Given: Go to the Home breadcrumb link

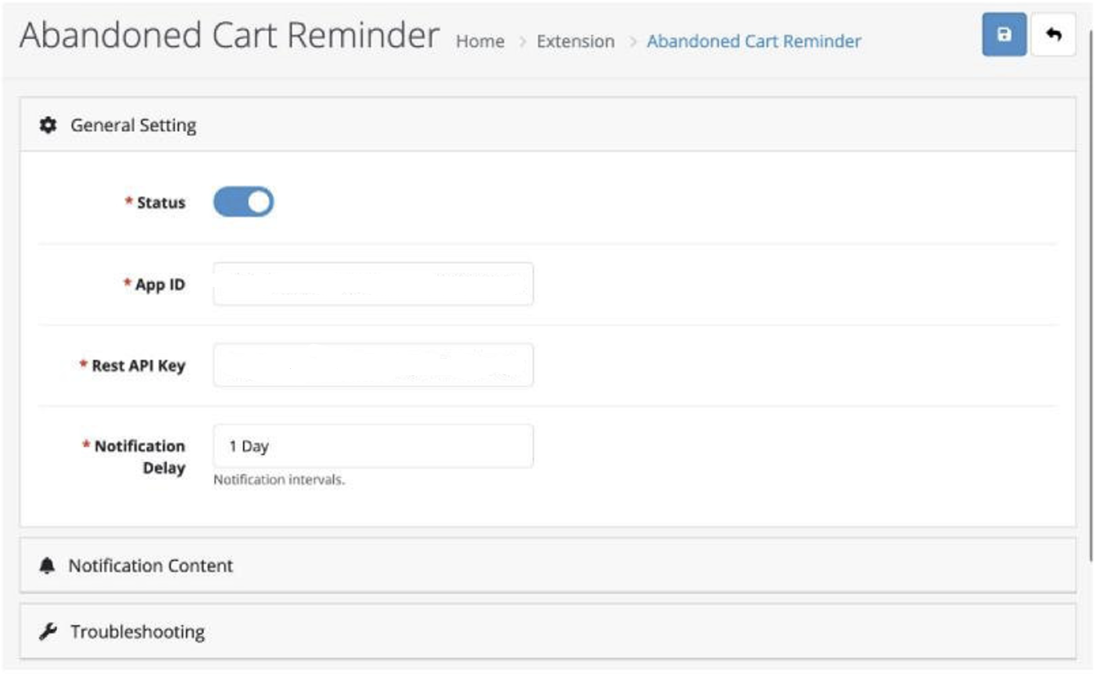Looking at the screenshot, I should (480, 41).
